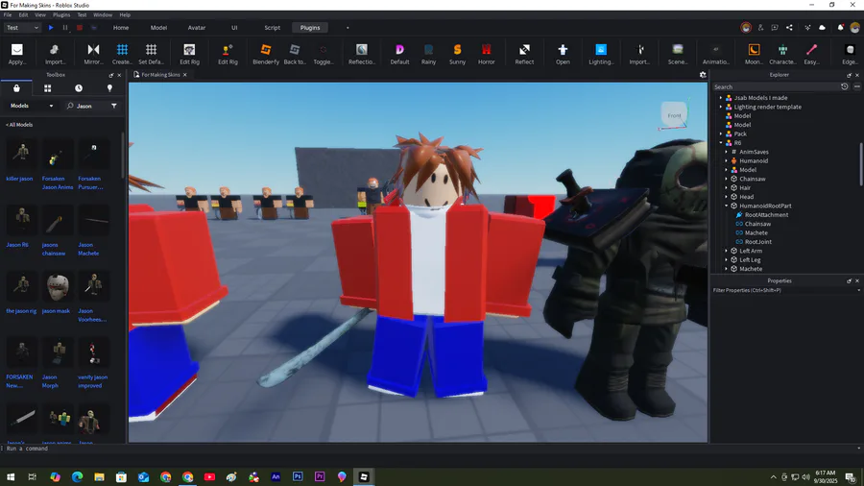Click the Toggle plugin button
This screenshot has height=486, width=864.
tap(324, 54)
